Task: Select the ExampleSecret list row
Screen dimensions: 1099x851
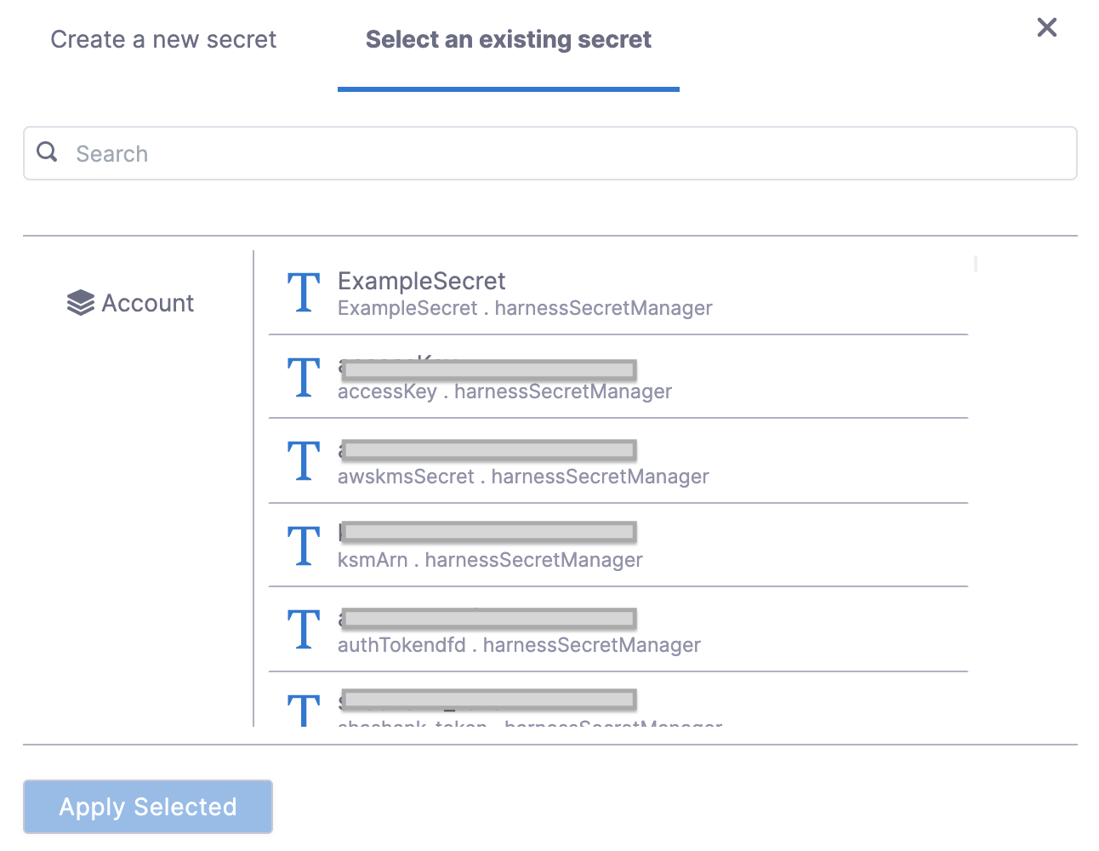Action: [618, 294]
